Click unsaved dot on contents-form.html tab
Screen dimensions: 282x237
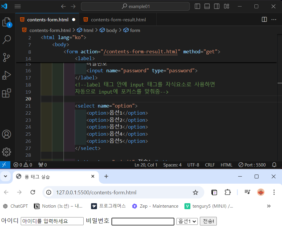pyautogui.click(x=74, y=20)
